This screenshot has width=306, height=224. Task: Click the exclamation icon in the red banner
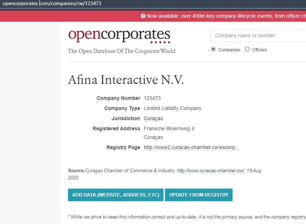click(143, 16)
